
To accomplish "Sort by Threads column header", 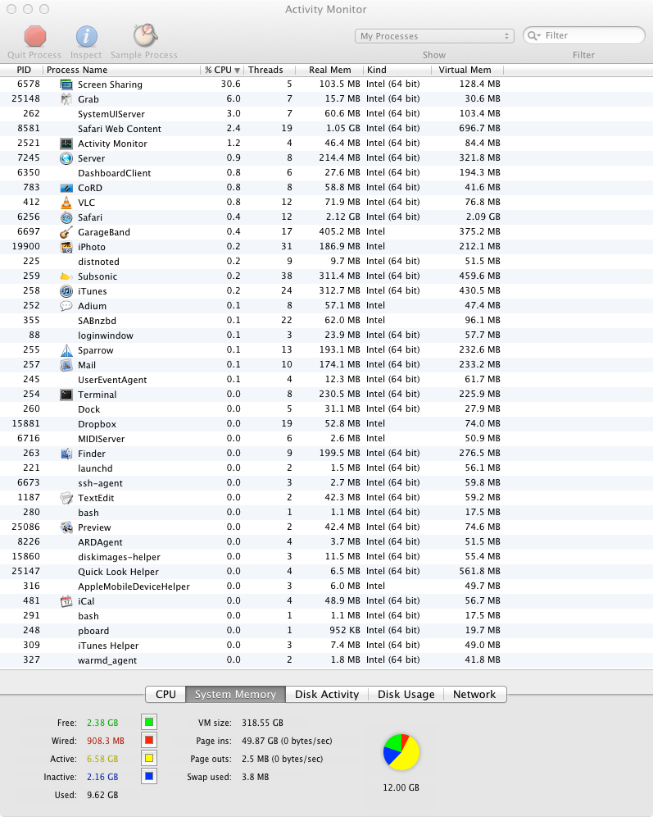I will [270, 70].
